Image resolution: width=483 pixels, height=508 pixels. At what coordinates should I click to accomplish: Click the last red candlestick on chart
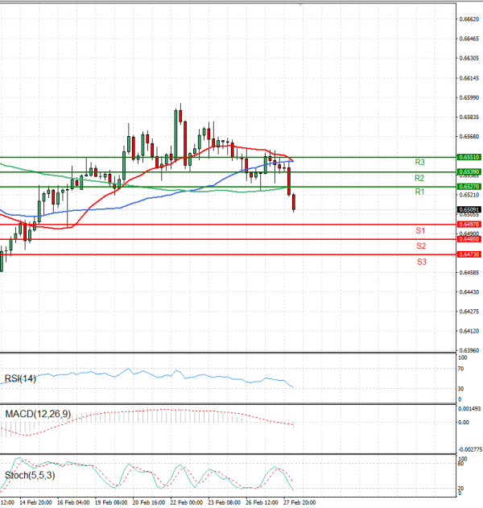(x=294, y=203)
